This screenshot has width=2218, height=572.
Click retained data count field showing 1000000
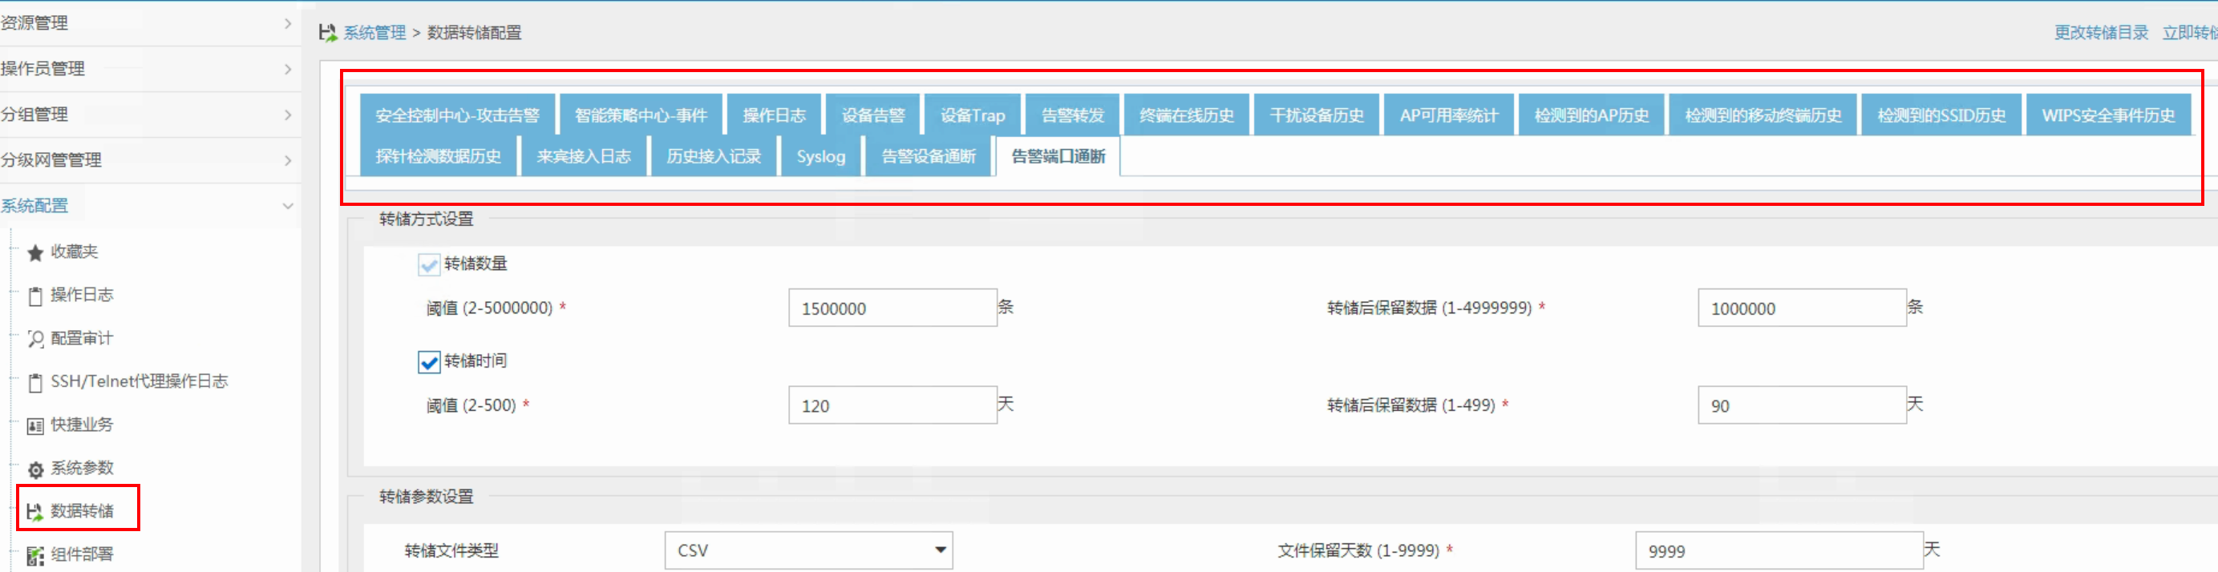1802,308
